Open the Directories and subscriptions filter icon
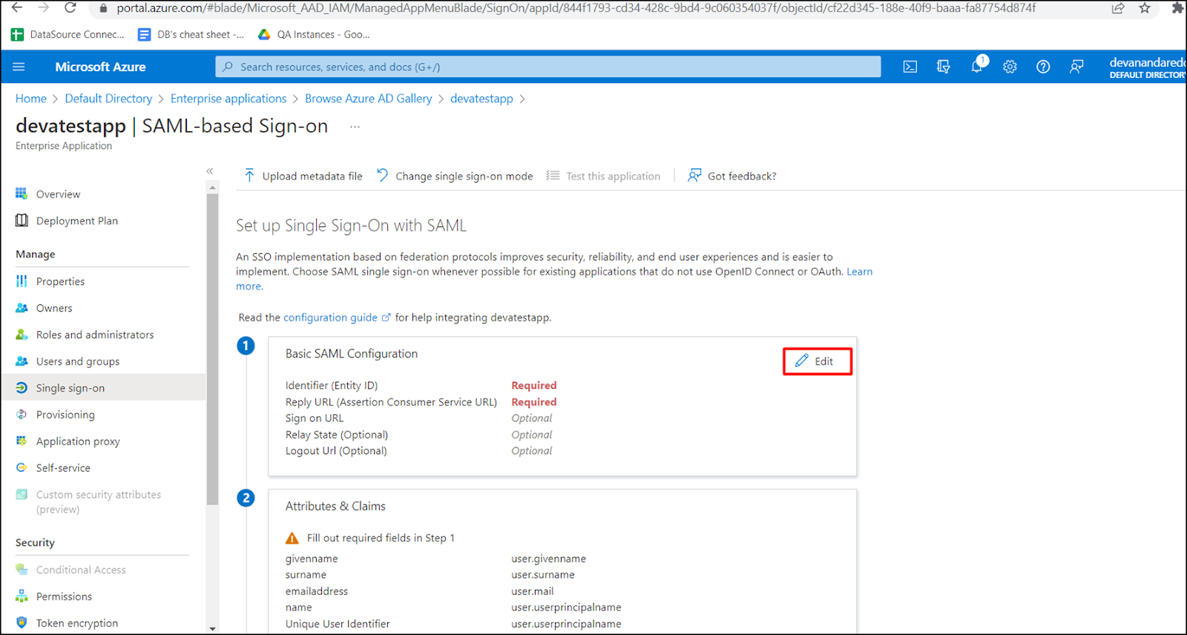This screenshot has width=1187, height=635. (x=944, y=67)
